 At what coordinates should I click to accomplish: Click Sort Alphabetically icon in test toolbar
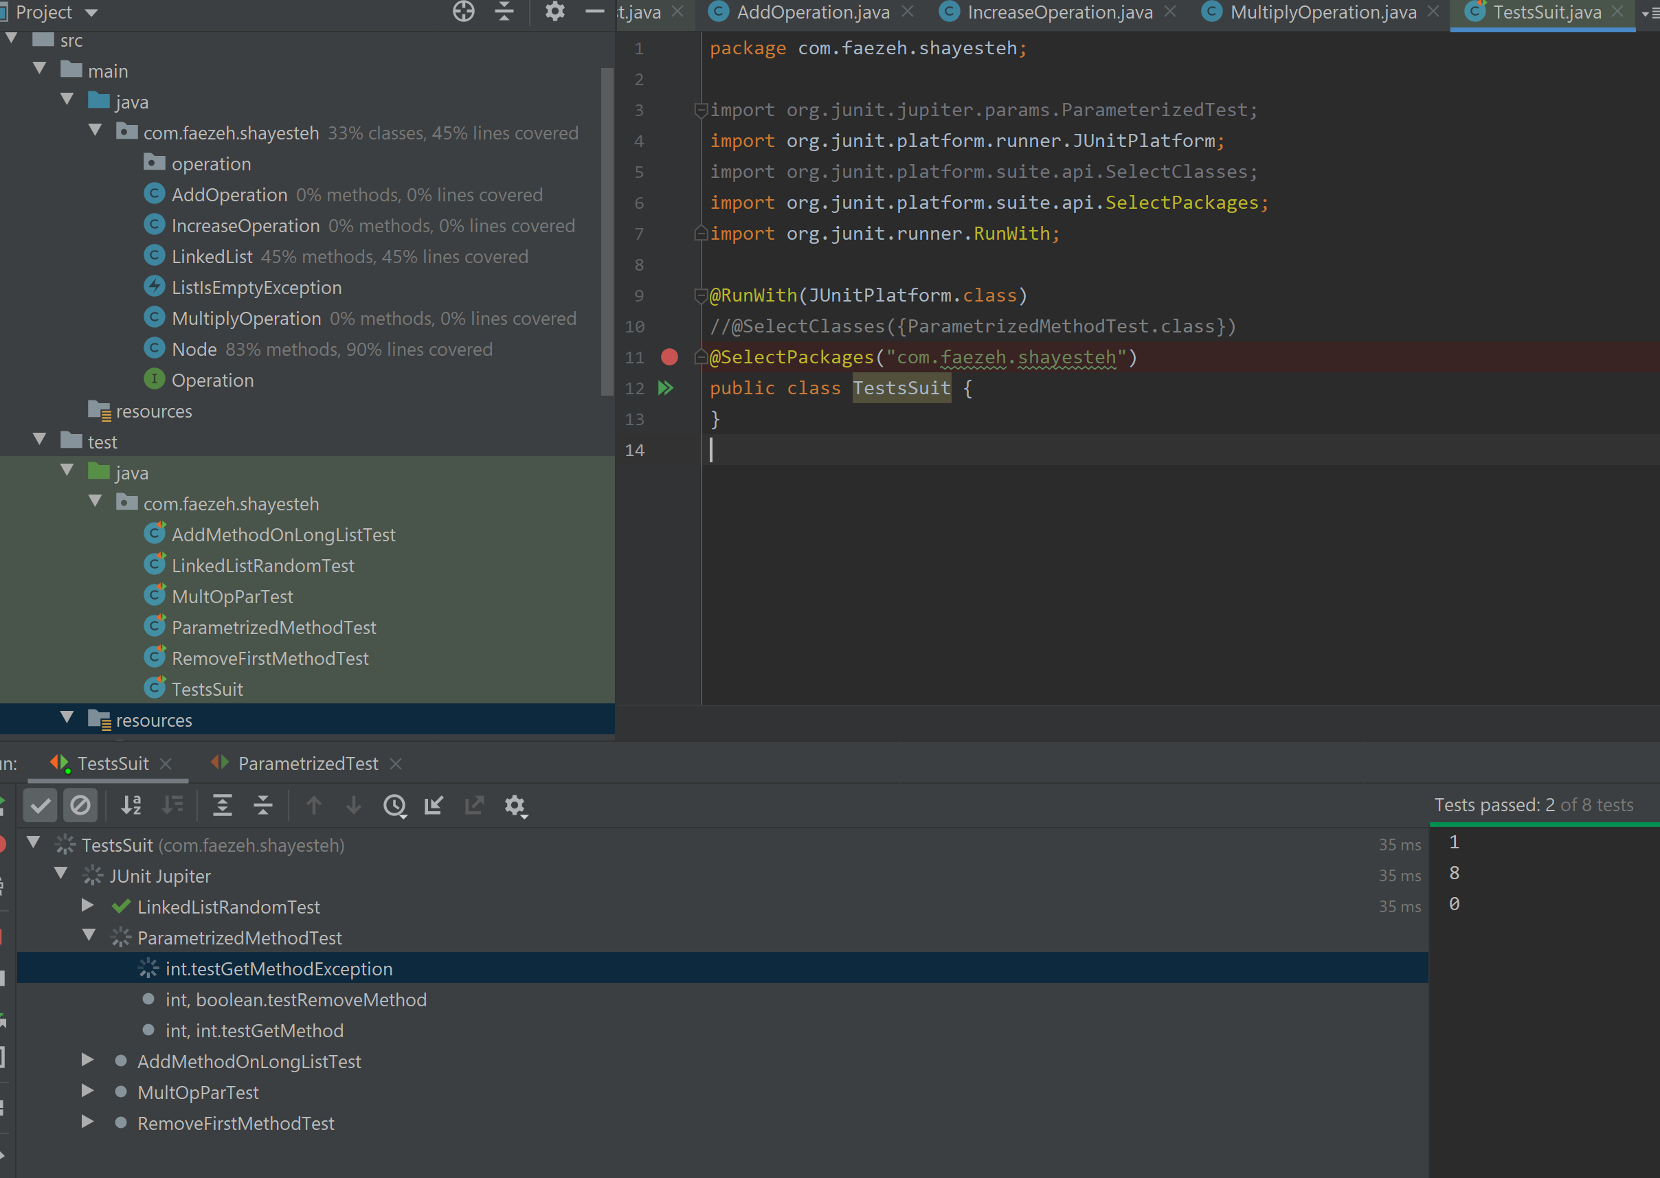[132, 805]
